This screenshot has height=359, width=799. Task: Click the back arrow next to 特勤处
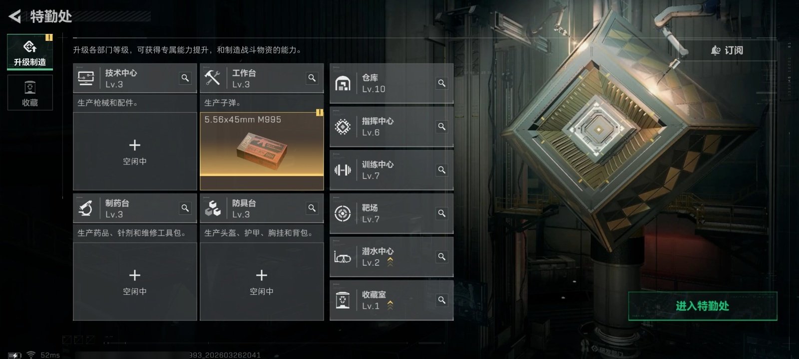[15, 16]
